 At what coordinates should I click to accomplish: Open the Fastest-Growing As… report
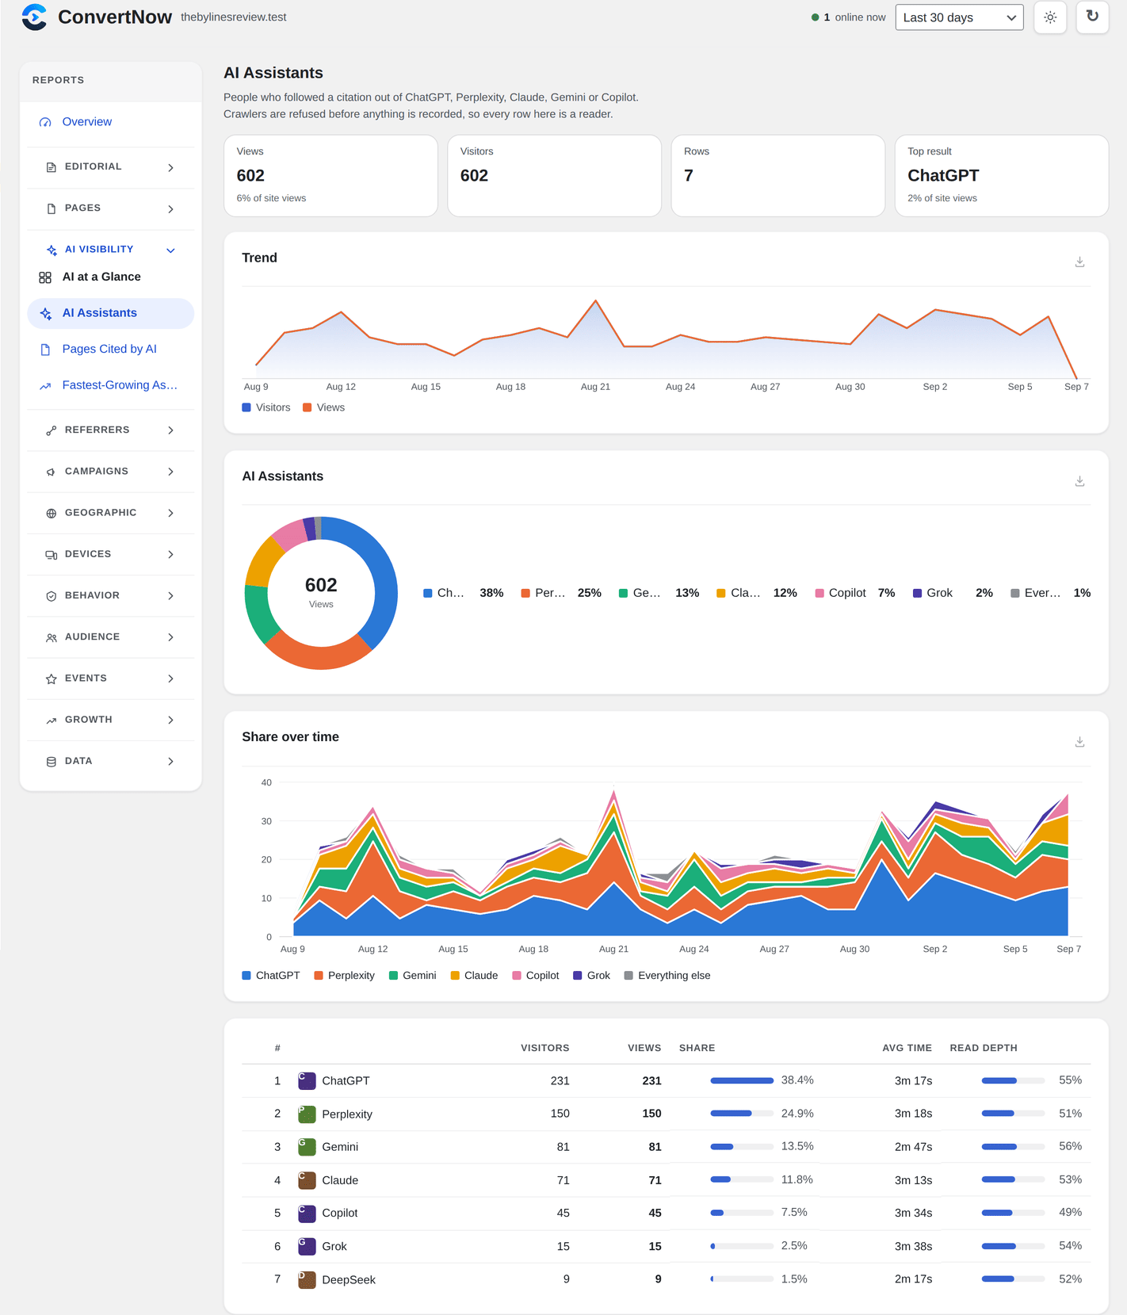pyautogui.click(x=111, y=386)
